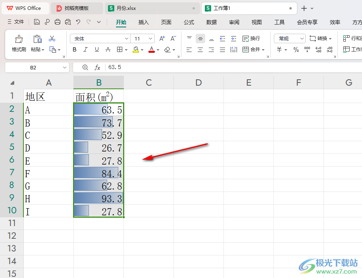Decrease decimal places icon
Image resolution: width=362 pixels, height=278 pixels.
pos(329,49)
